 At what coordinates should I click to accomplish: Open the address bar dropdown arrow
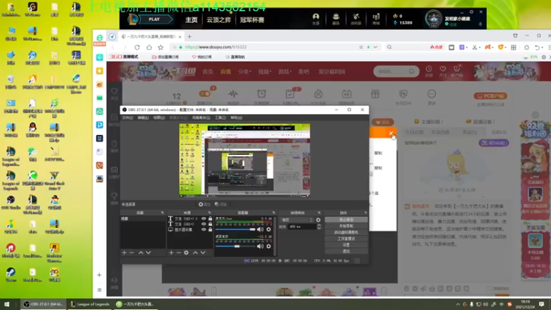tap(375, 47)
